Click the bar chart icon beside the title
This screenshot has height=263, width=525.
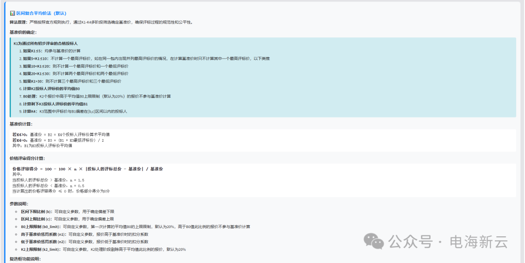click(12, 13)
